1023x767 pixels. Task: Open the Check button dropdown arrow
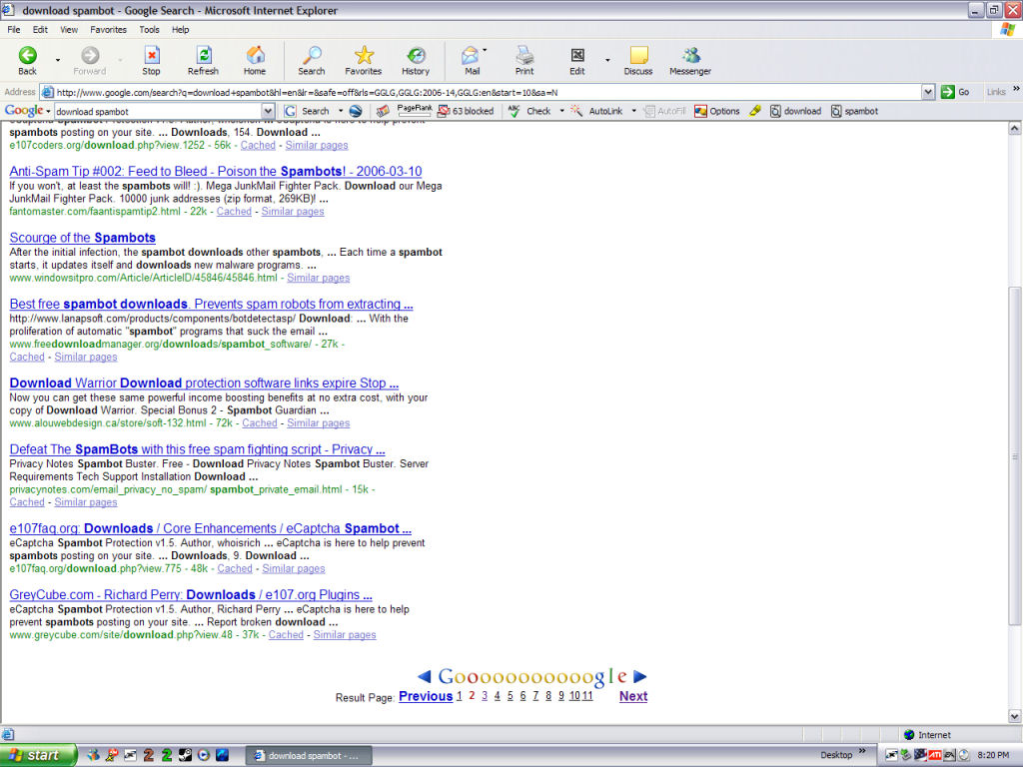tap(561, 111)
